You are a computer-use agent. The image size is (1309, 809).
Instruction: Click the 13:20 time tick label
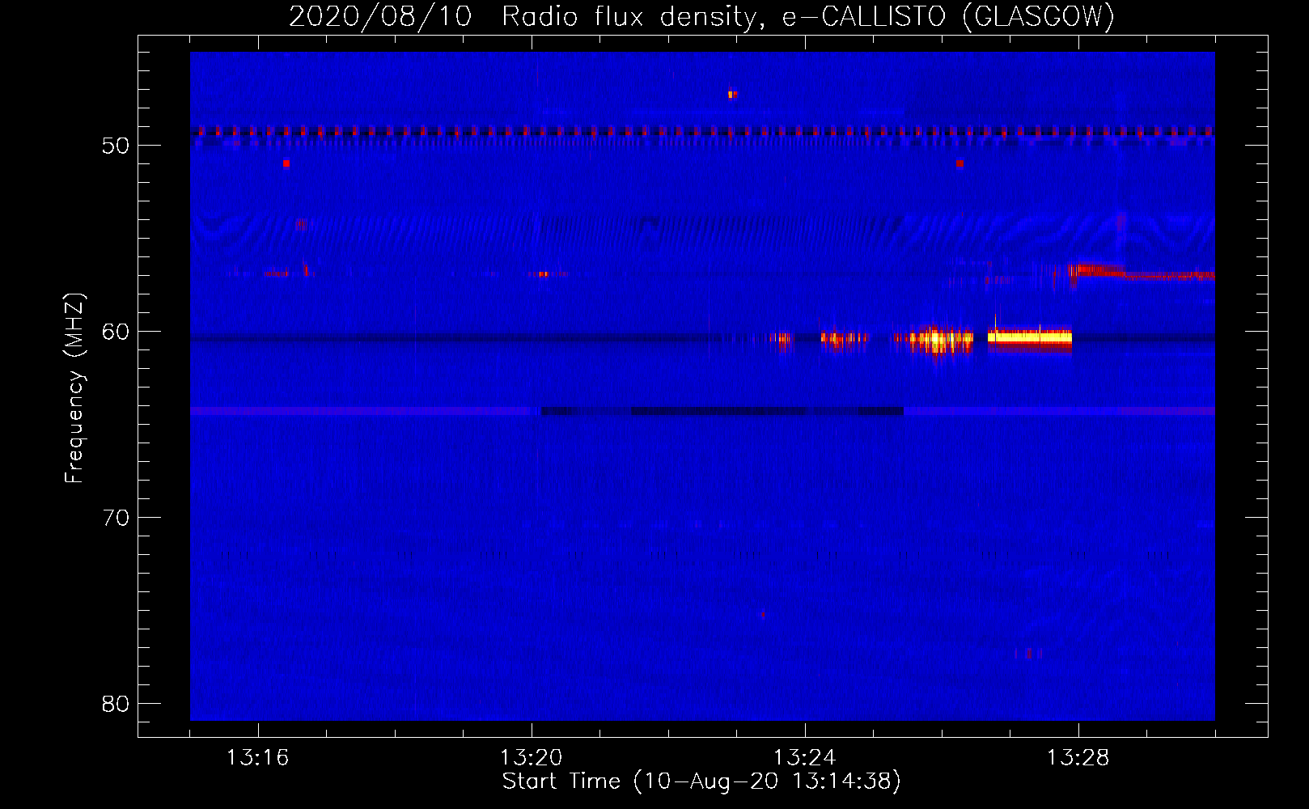531,757
